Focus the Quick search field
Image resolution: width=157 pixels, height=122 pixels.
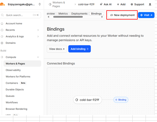pyautogui.click(x=20, y=15)
